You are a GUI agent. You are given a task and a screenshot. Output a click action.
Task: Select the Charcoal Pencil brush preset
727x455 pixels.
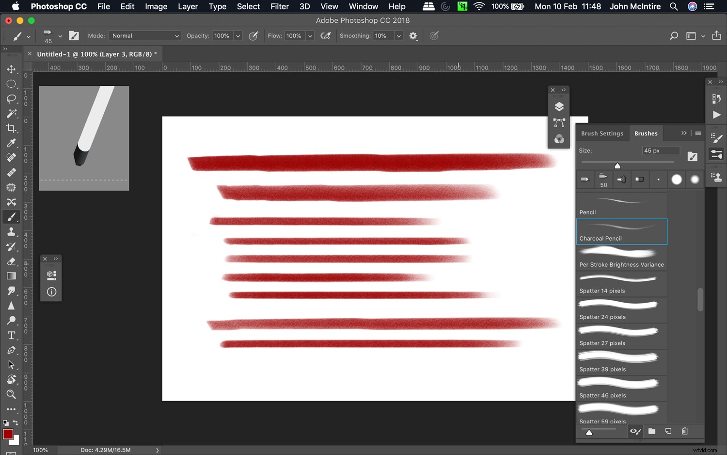click(622, 231)
